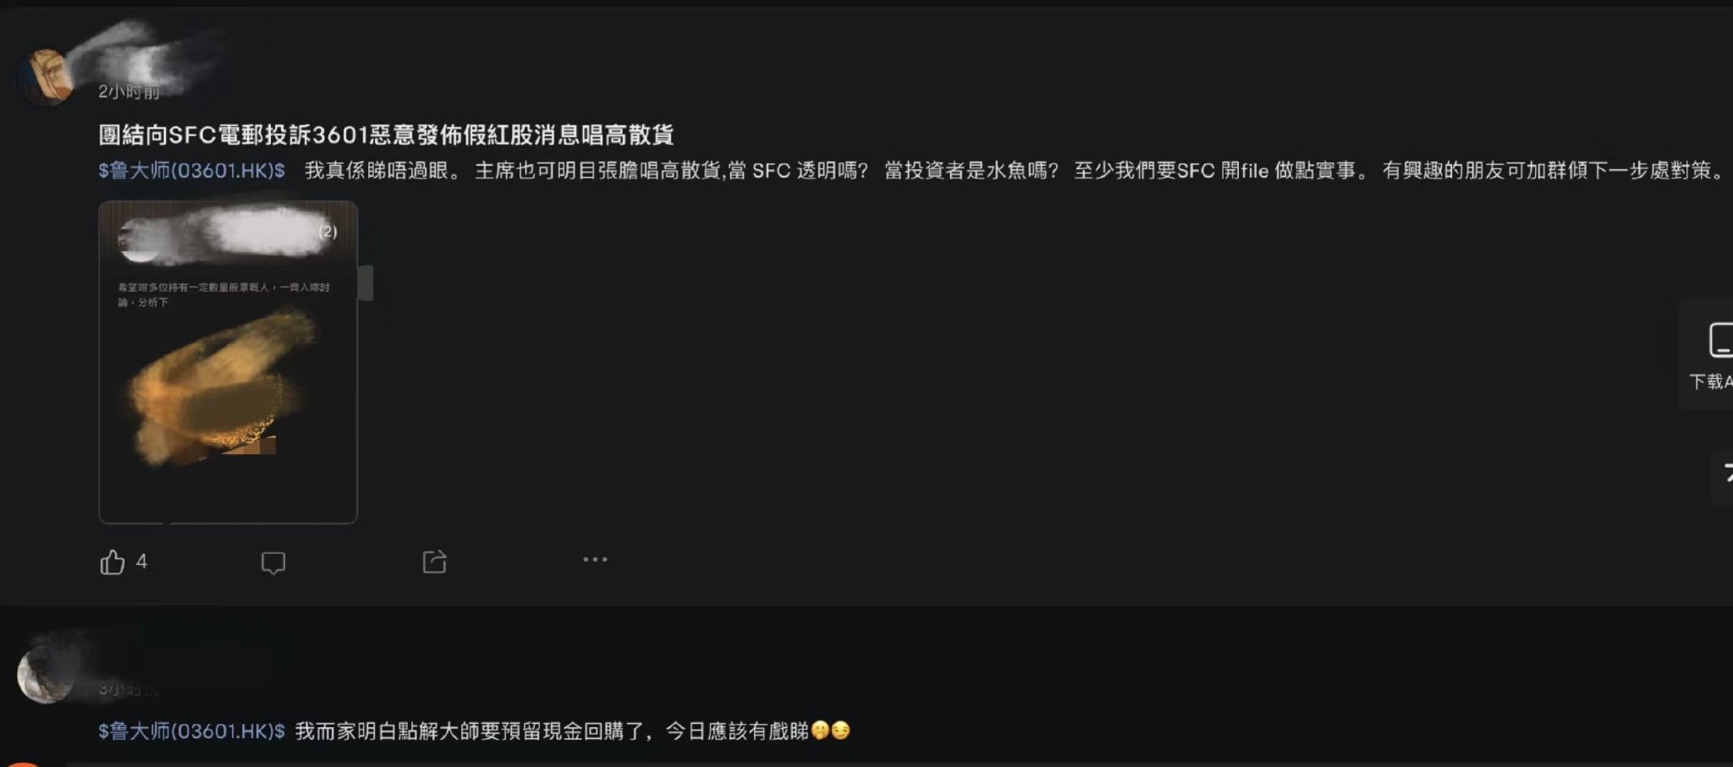Open the post titled 團結向SFC電郵投訴3601

386,134
